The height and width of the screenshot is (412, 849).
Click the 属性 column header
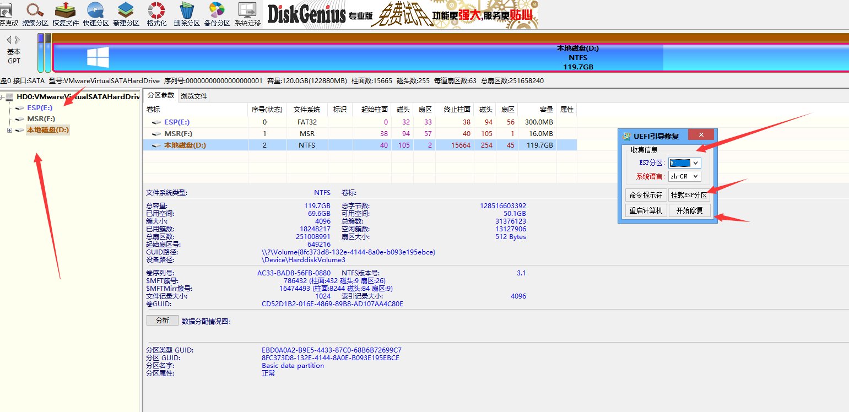click(x=567, y=110)
